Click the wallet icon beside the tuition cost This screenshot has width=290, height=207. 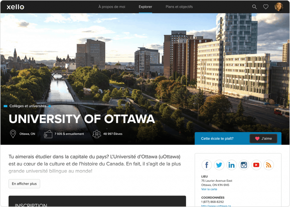pyautogui.click(x=48, y=134)
